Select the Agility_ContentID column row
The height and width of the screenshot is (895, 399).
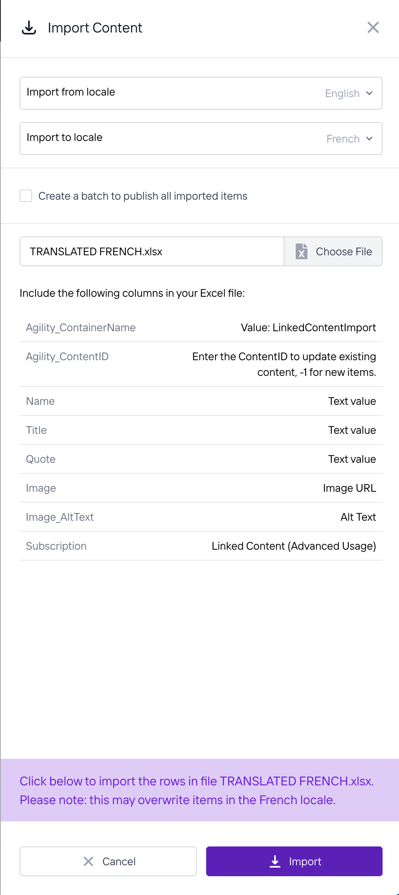pos(201,364)
